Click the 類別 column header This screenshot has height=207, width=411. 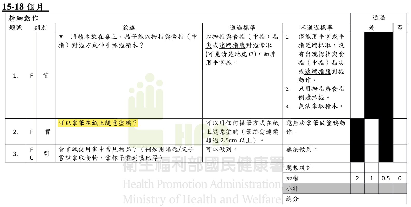click(40, 28)
